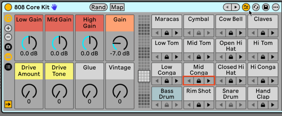Viewport: 282px width, 116px height.
Task: Click next sample arrow on Low Conga
Action: 177,81
